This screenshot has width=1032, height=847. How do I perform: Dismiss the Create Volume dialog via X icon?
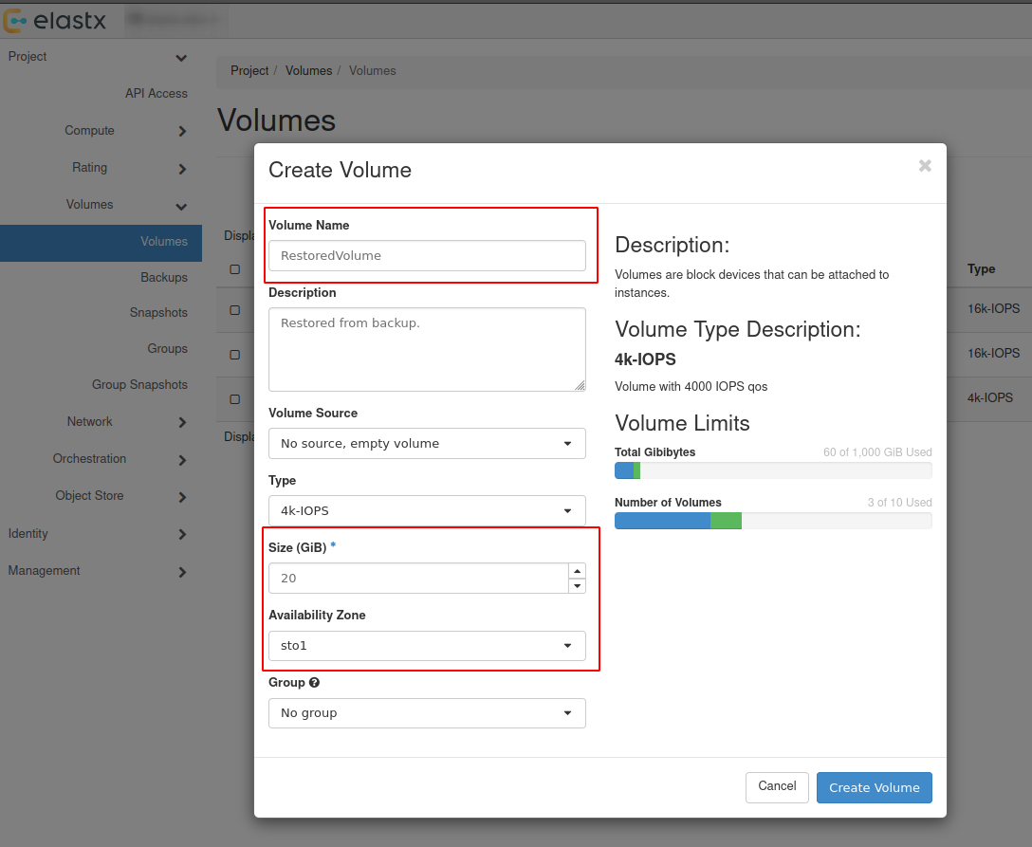[925, 165]
